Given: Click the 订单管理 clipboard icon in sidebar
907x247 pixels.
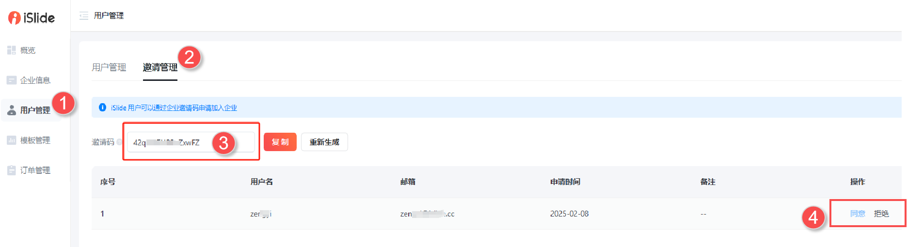Looking at the screenshot, I should point(12,170).
